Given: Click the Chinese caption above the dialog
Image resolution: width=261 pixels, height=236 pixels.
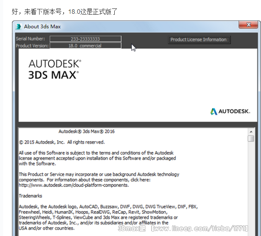Looking at the screenshot, I should (64, 12).
